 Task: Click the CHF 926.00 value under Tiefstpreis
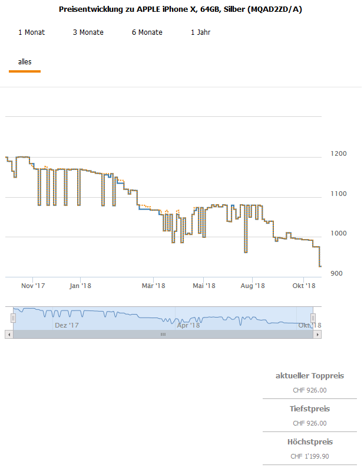tap(310, 424)
